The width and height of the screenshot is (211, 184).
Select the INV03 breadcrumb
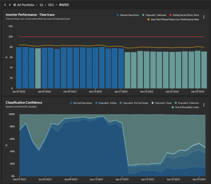coord(64,5)
